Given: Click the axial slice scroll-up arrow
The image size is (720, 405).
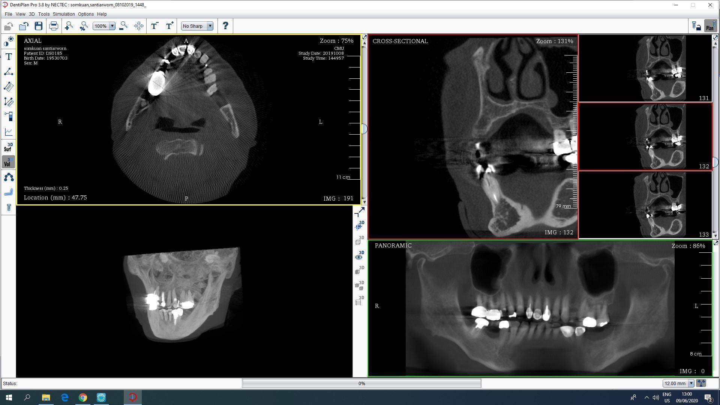Looking at the screenshot, I should [364, 43].
